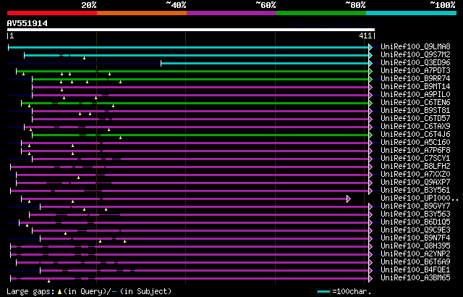Screen dimensions: 463x297
Task: Click the yellow gap marker under the C6T4J6 bar
Action: click(121, 138)
